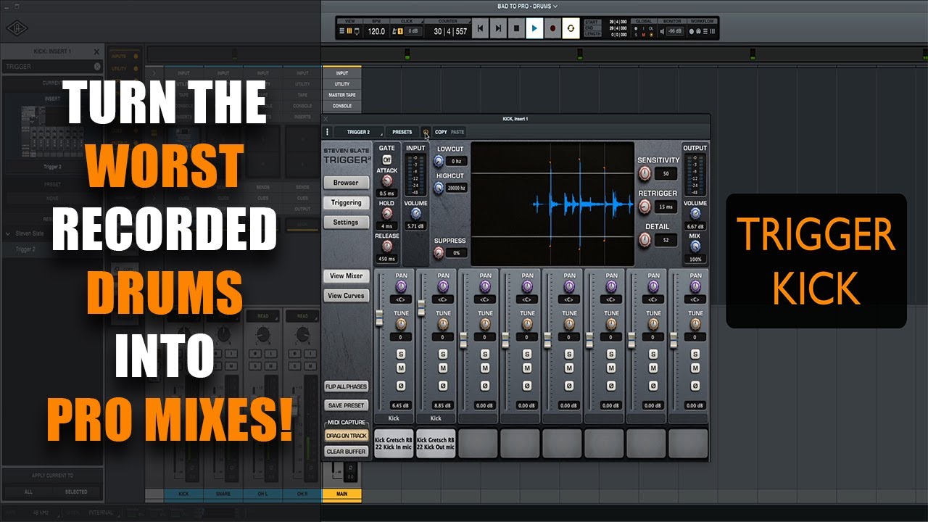The image size is (928, 522).
Task: Click the Record button in the transport
Action: coord(552,29)
